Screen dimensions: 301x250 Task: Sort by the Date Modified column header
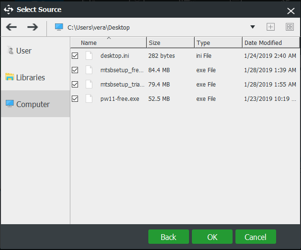[271, 43]
